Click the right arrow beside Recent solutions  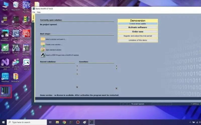(x=77, y=66)
